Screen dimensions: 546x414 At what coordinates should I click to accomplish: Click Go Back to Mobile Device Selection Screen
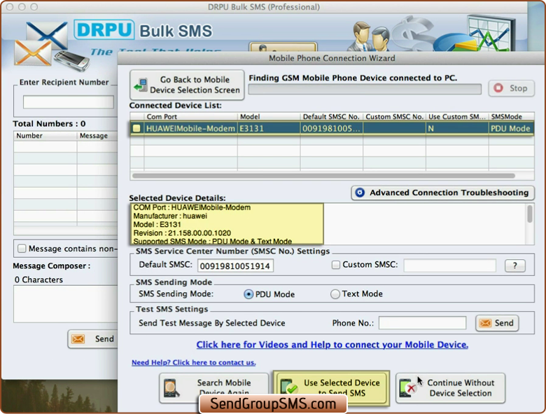pyautogui.click(x=187, y=85)
